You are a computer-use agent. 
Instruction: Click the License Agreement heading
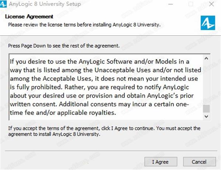[x=29, y=17]
